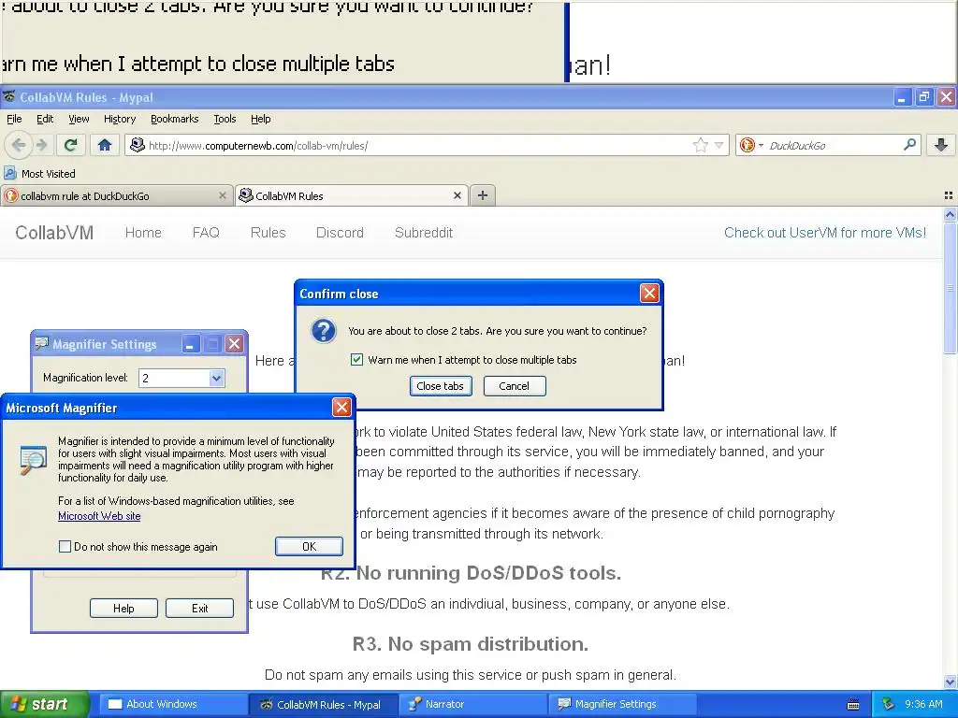Check Do not show this message again
Viewport: 958px width, 718px height.
click(65, 546)
